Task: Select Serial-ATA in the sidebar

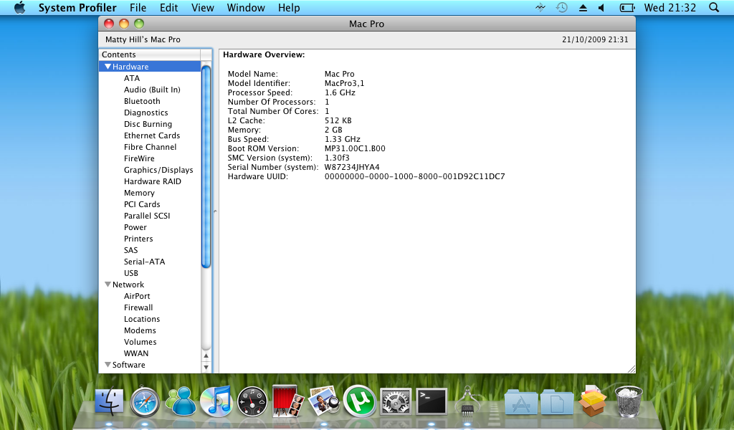Action: tap(144, 262)
